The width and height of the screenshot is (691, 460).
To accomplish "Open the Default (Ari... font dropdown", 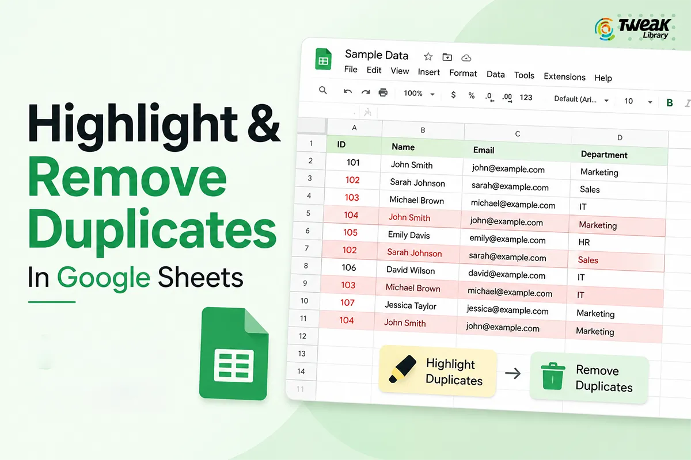I will [581, 99].
